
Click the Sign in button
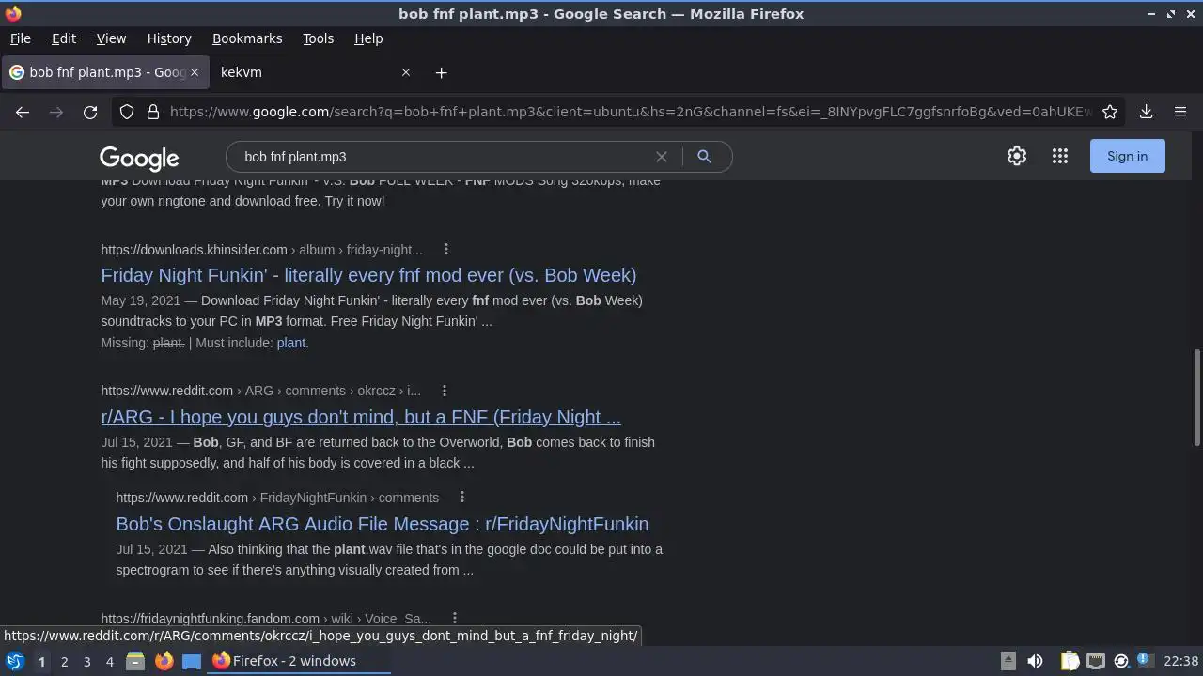[1127, 156]
